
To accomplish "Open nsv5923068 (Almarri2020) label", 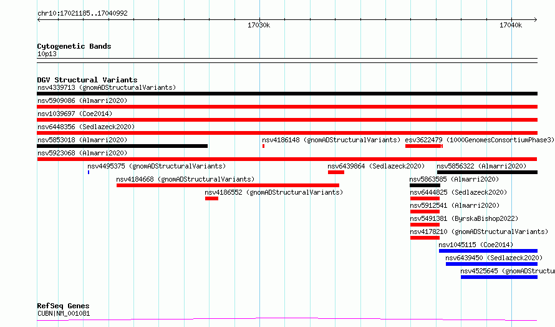I will pyautogui.click(x=82, y=153).
